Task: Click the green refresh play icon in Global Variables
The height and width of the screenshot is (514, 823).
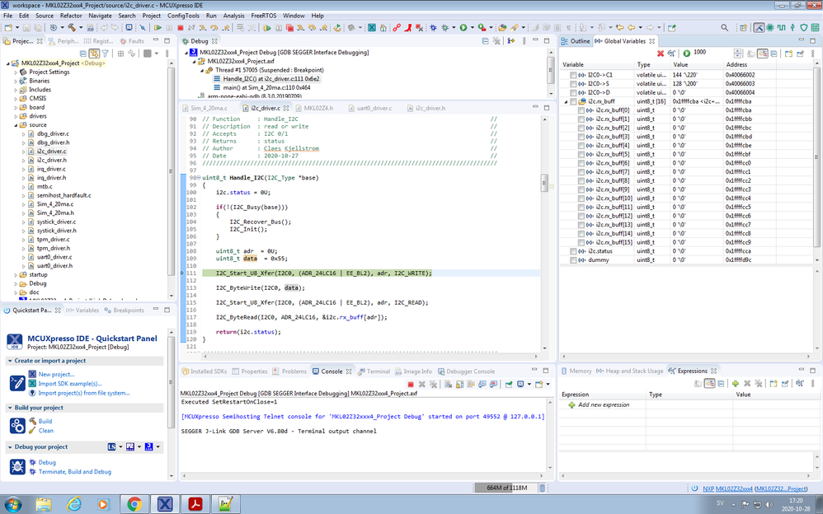Action: (687, 53)
